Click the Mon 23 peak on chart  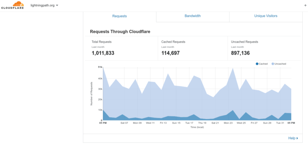pos(233,68)
